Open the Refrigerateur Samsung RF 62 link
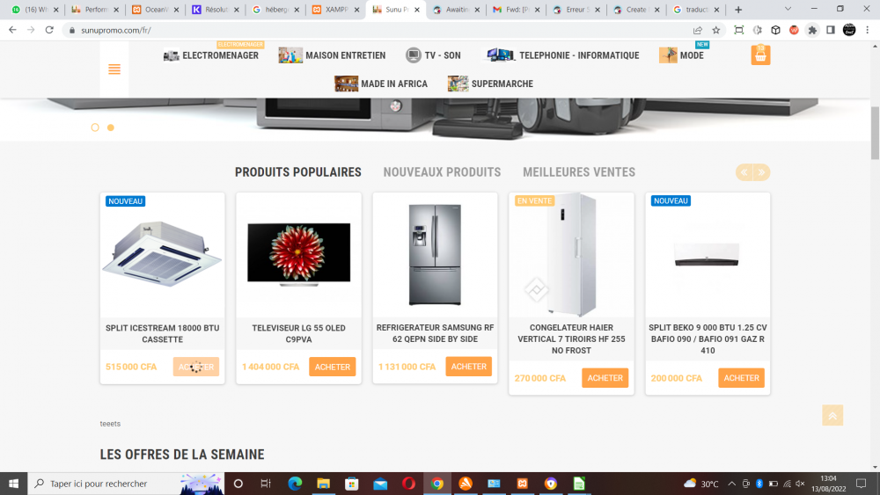This screenshot has height=495, width=880. 435,333
